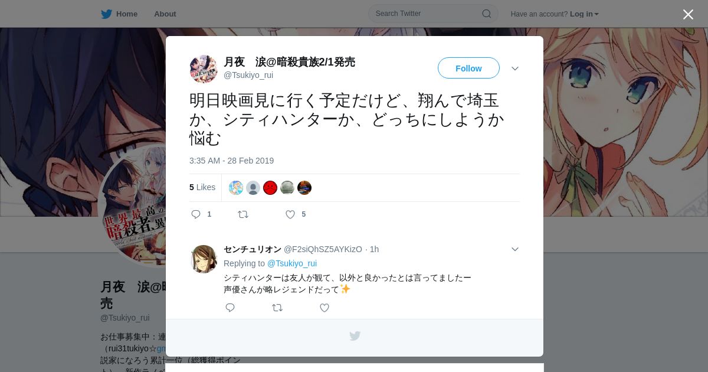Retweet the main tweet
708x372 pixels.
click(243, 214)
